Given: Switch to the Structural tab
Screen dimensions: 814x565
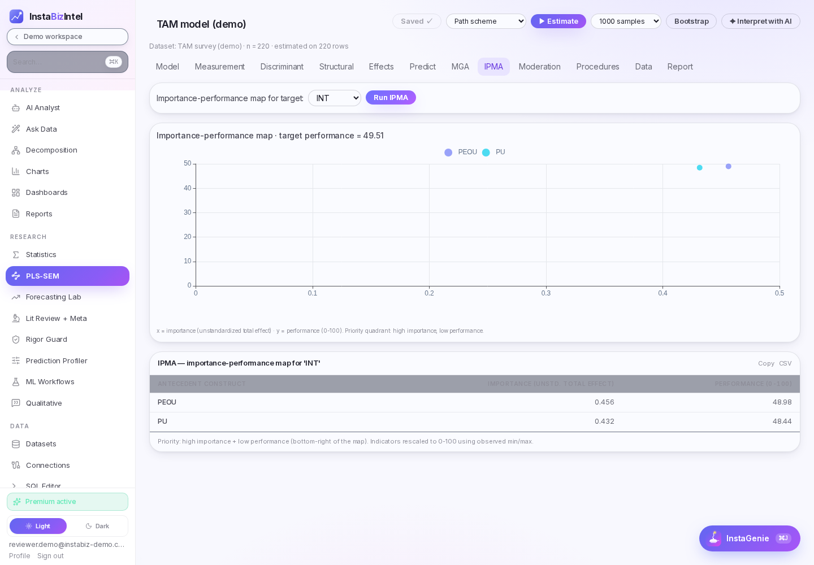Looking at the screenshot, I should [x=336, y=67].
